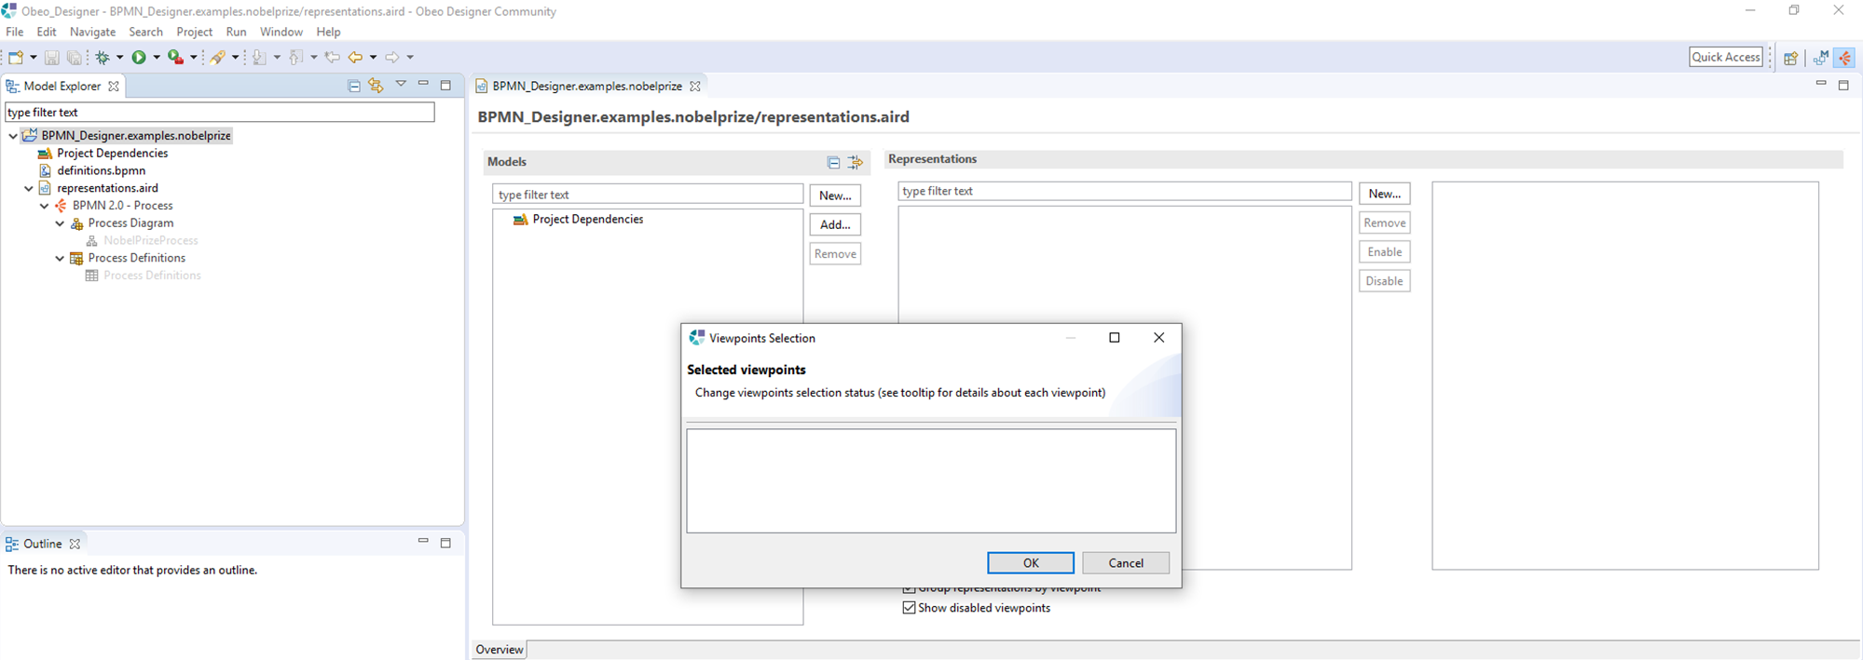Select definitions.bpmn in Model Explorer
This screenshot has width=1863, height=660.
tap(102, 170)
